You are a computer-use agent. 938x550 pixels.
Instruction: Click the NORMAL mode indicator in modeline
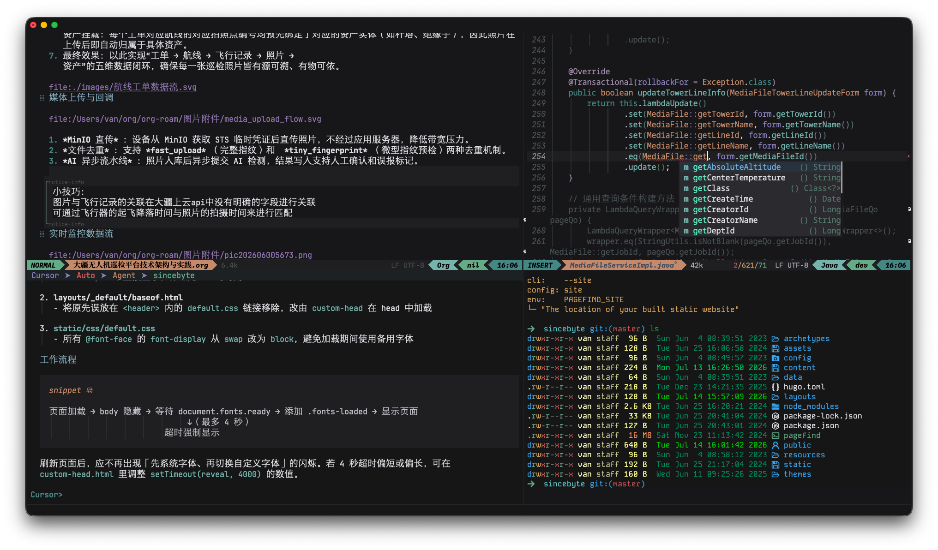tap(43, 265)
